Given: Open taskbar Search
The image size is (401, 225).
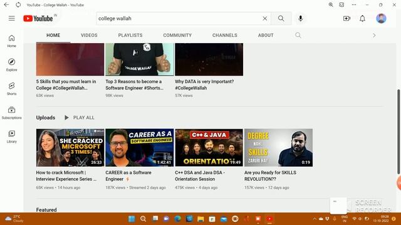Looking at the screenshot, I should (x=143, y=219).
